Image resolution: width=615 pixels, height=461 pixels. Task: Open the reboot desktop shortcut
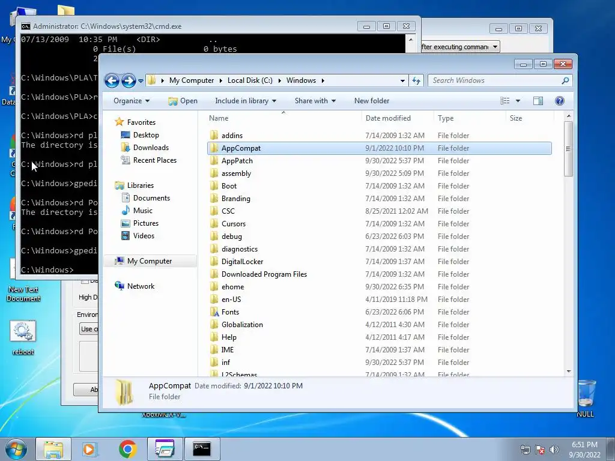[23, 338]
